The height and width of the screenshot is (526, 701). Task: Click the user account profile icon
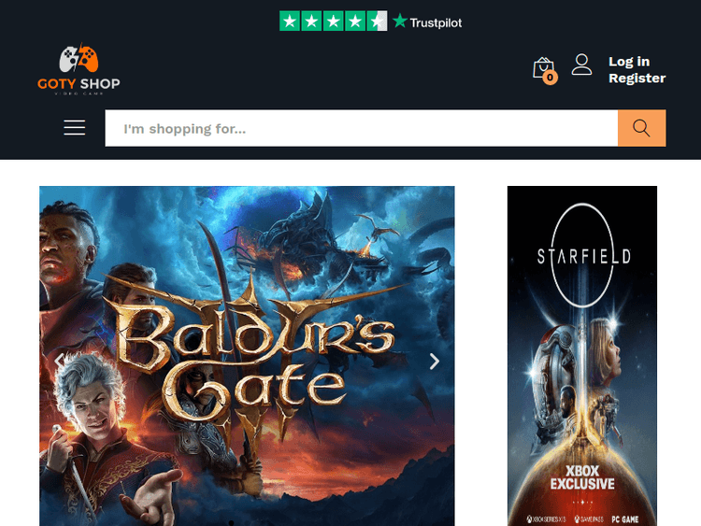(x=581, y=64)
